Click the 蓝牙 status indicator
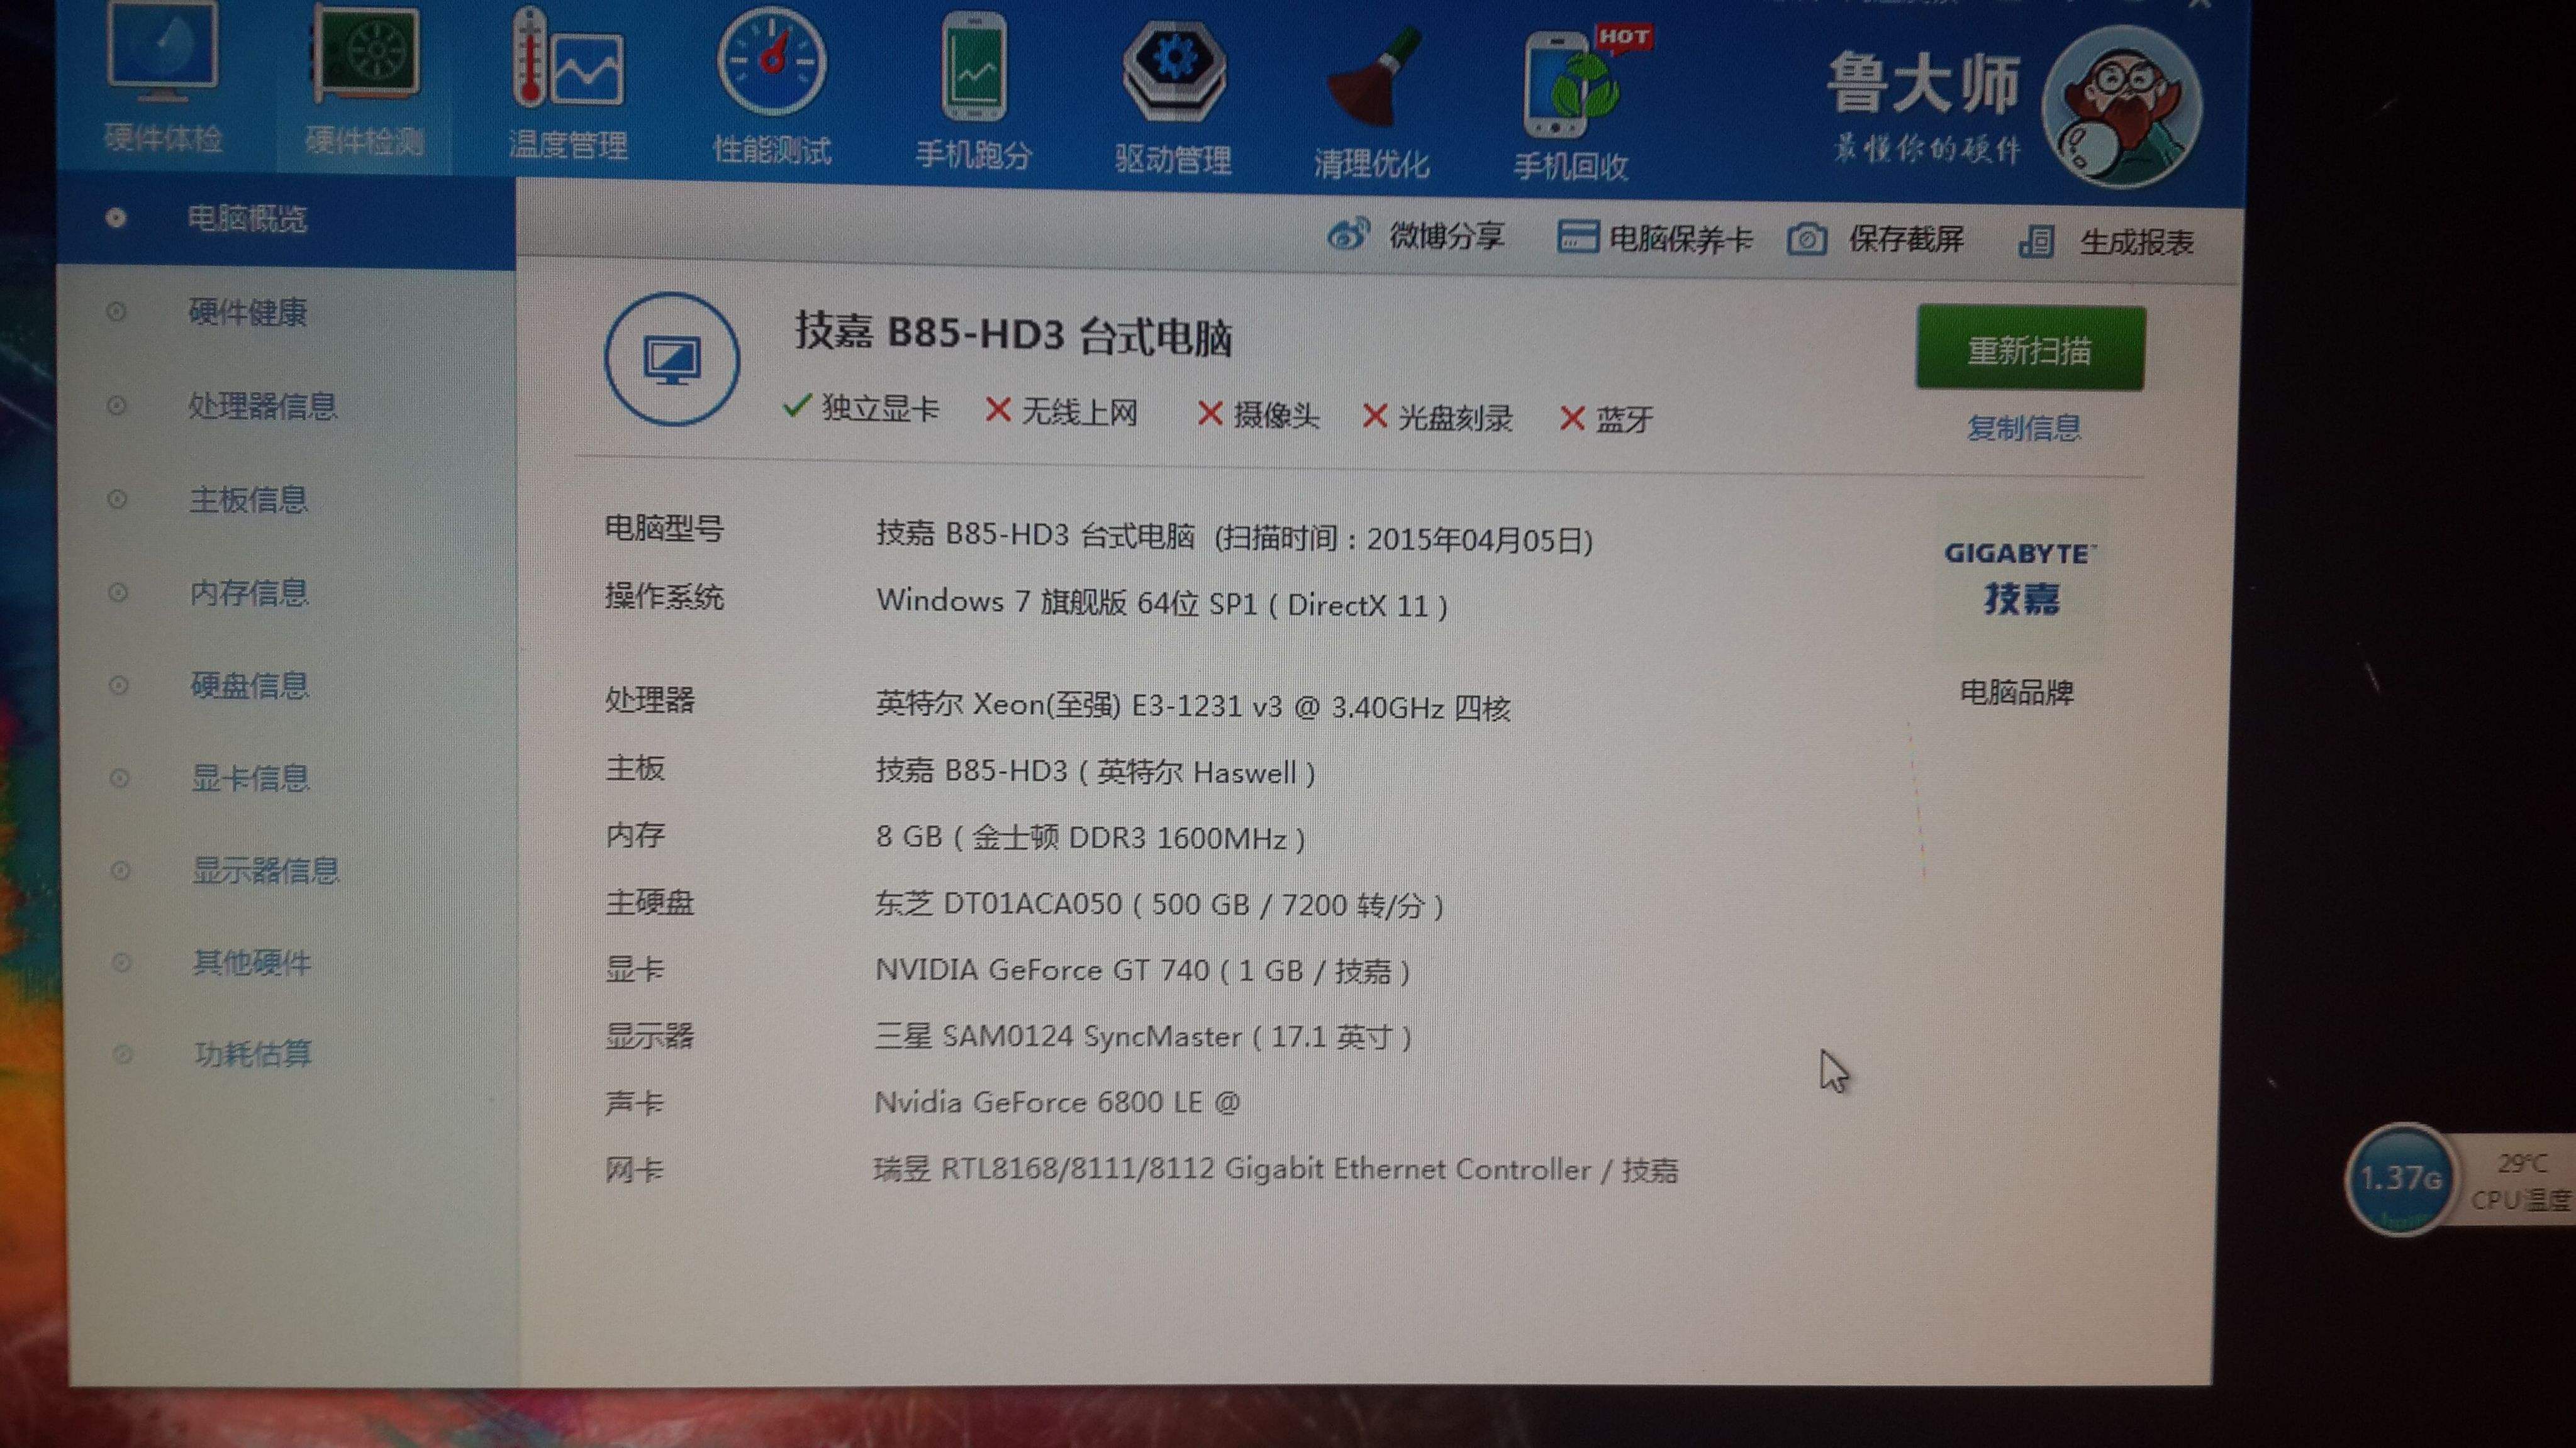The height and width of the screenshot is (1448, 2576). (1606, 419)
